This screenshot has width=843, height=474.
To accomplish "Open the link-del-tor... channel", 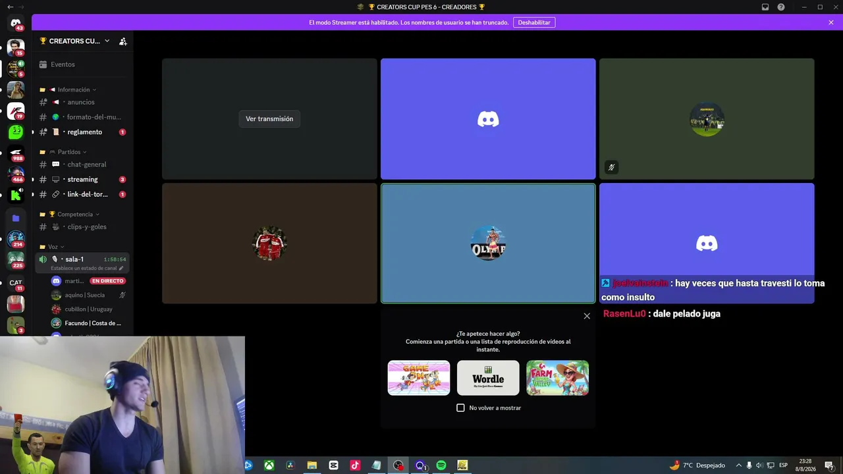I will coord(82,195).
